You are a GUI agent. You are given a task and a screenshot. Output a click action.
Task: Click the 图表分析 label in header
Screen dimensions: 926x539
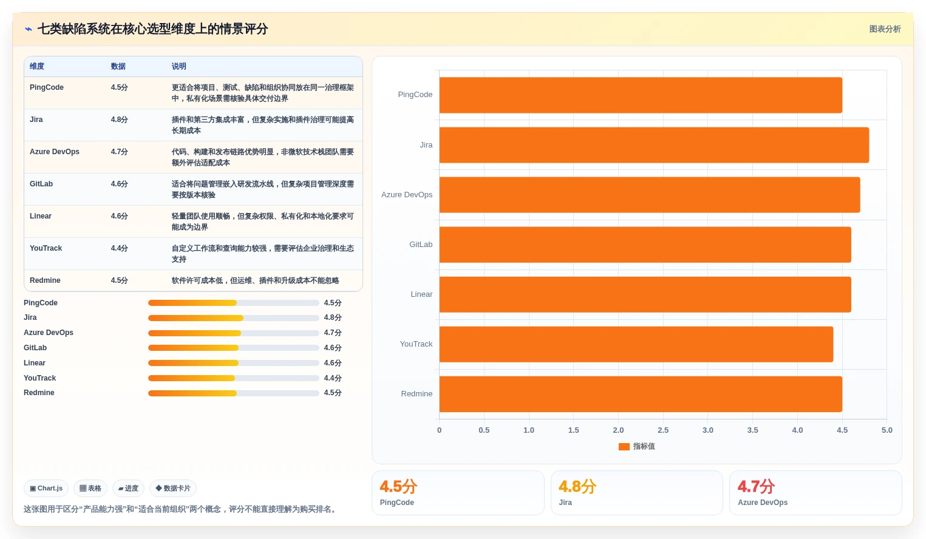click(x=885, y=29)
